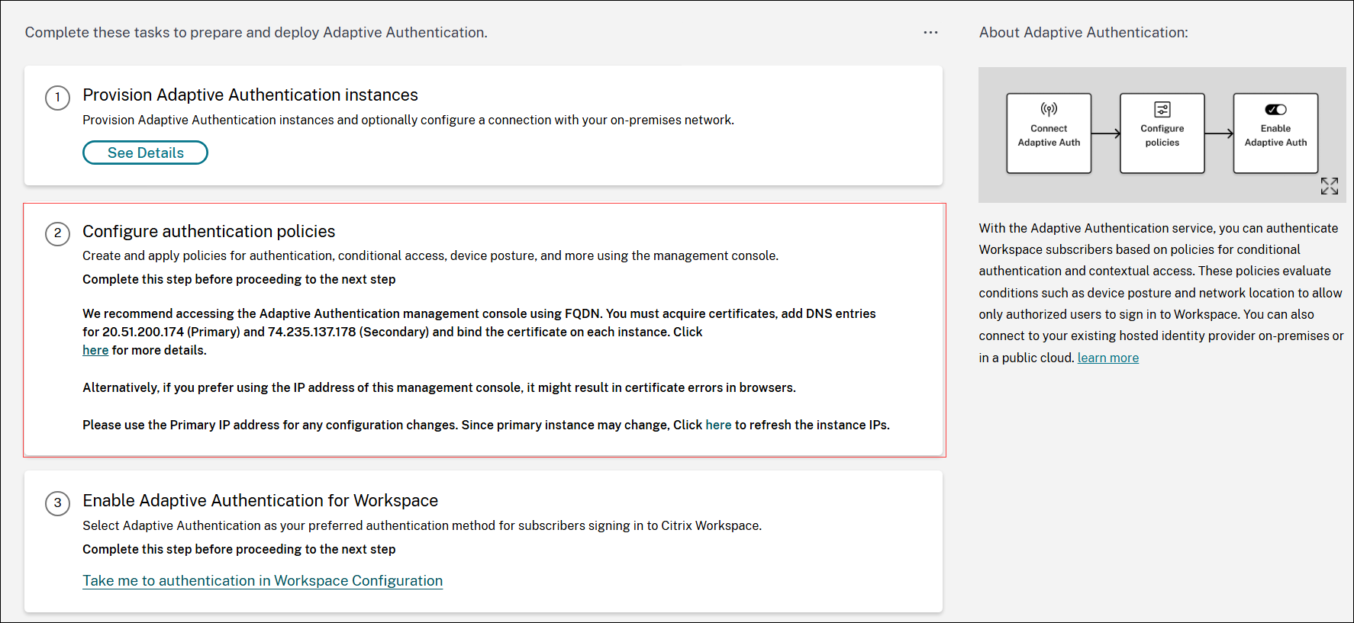
Task: Click the Provision Adaptive Authentication instances heading
Action: [250, 95]
